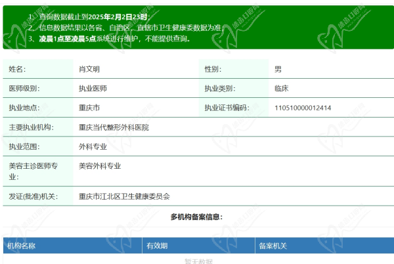The height and width of the screenshot is (264, 394).
Task: Click the 机构名称 column header
Action: pyautogui.click(x=21, y=246)
